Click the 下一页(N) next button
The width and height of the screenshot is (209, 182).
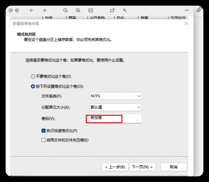tap(142, 167)
